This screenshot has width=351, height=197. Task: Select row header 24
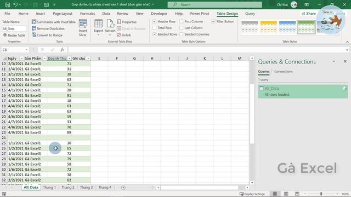[4, 137]
